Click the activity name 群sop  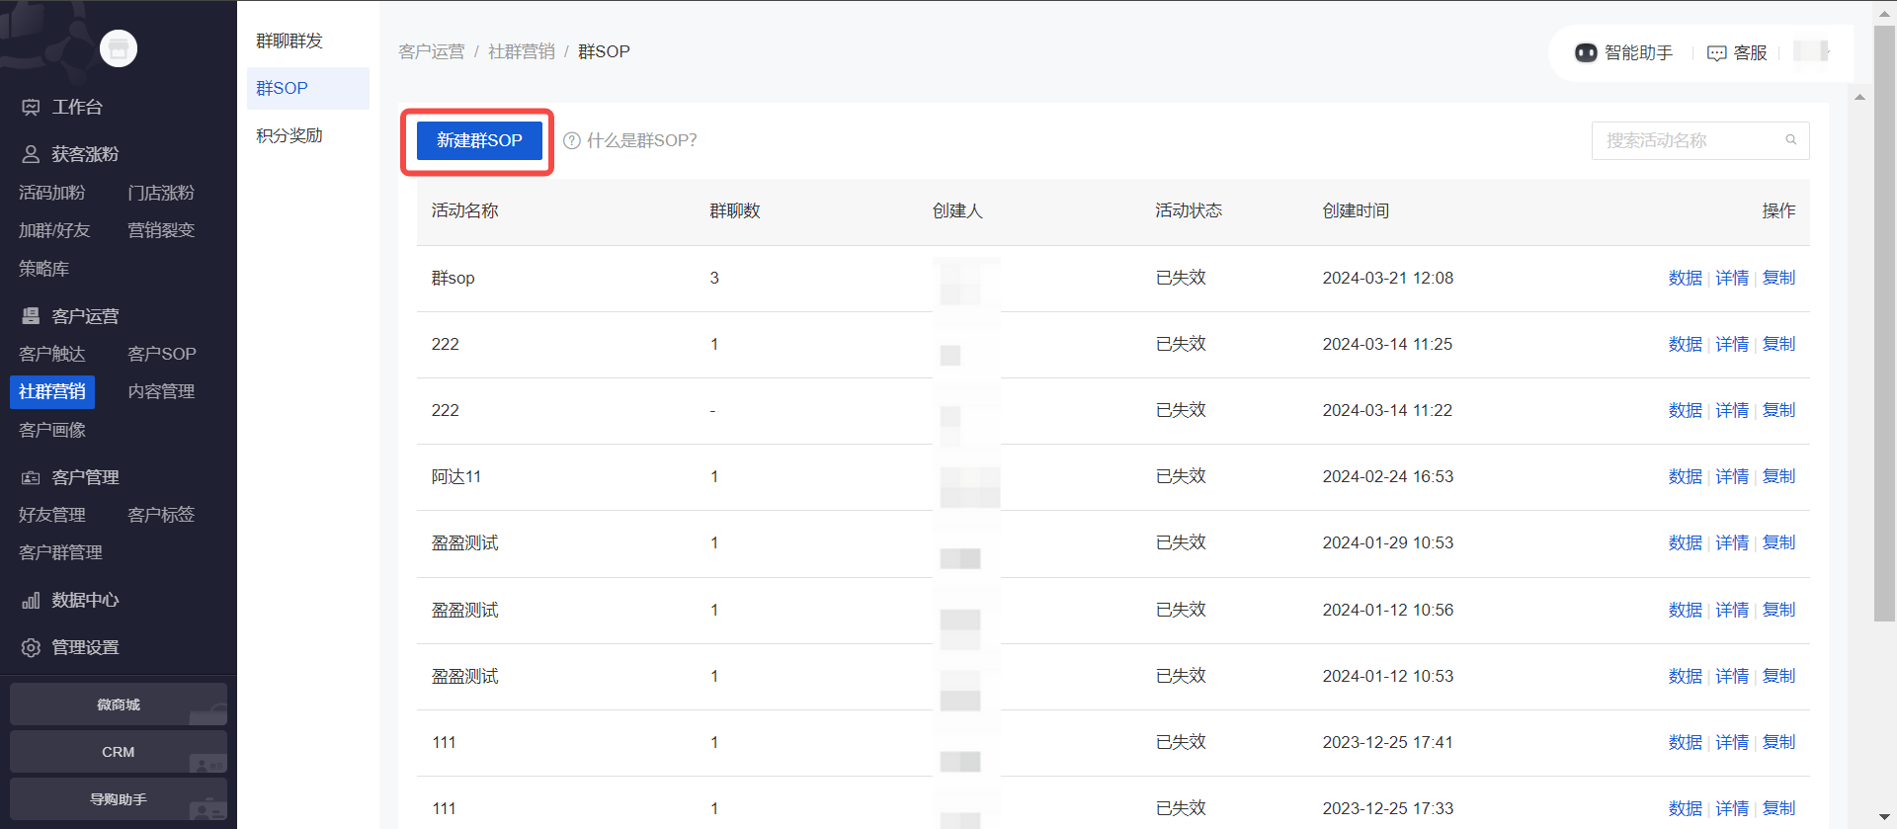click(x=454, y=278)
